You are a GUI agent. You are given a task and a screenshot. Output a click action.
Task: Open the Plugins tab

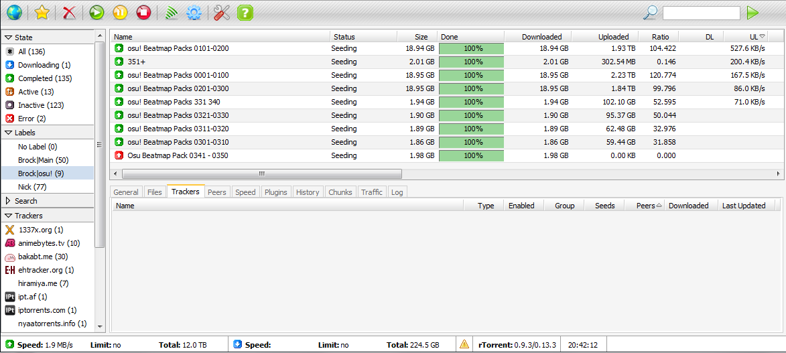tap(275, 192)
